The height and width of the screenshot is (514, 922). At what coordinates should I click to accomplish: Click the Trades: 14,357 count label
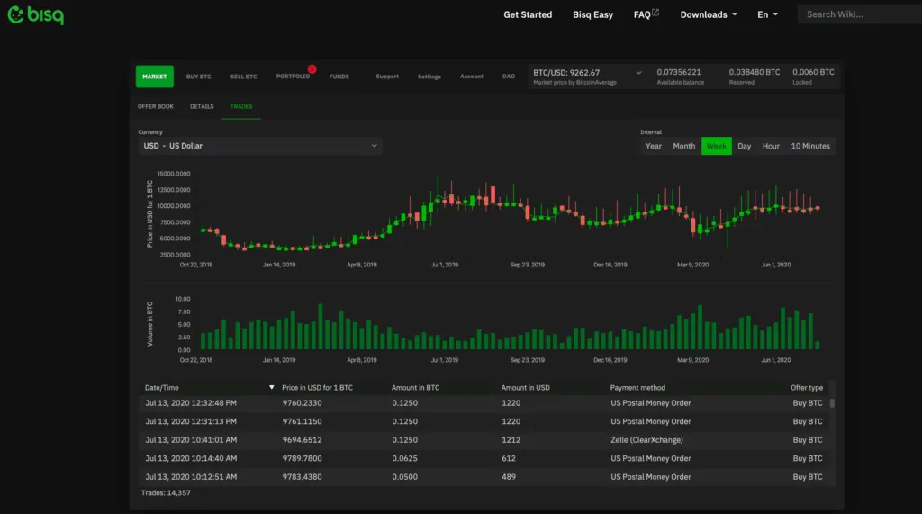click(x=166, y=492)
